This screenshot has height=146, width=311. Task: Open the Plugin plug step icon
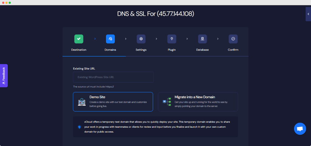pyautogui.click(x=172, y=39)
